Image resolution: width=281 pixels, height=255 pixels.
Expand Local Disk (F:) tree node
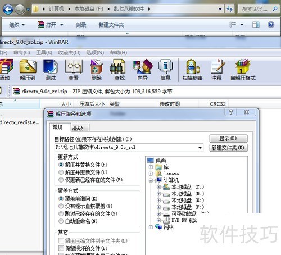pyautogui.click(x=158, y=207)
